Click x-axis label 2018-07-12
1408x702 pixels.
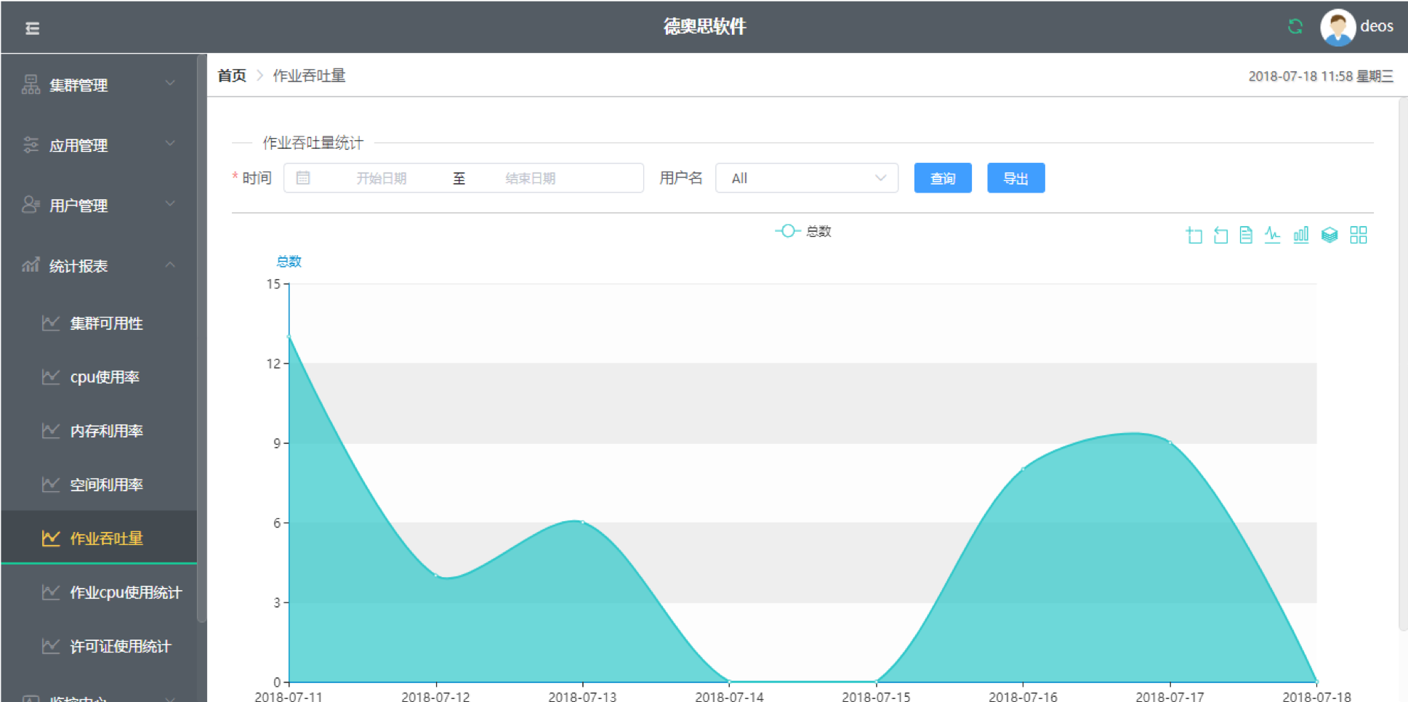[435, 696]
